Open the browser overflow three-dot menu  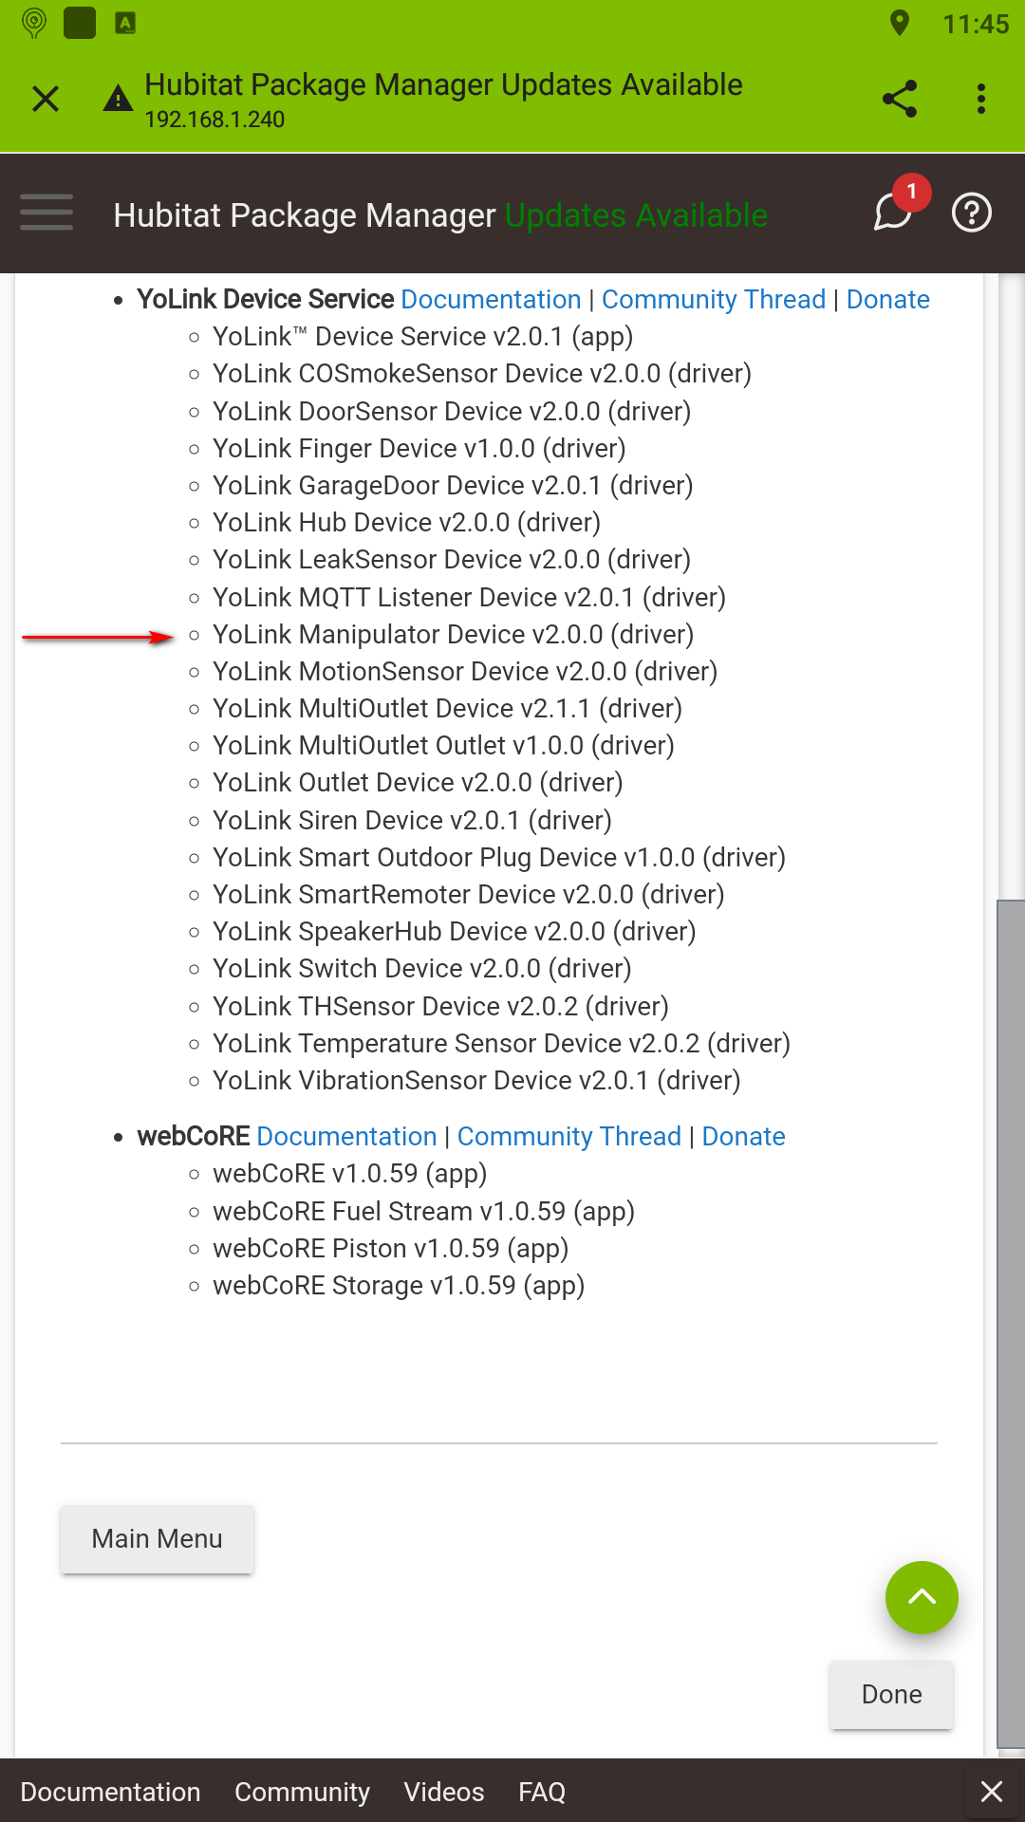click(980, 99)
